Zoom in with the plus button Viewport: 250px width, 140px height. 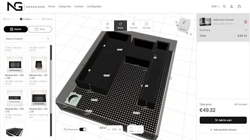[120, 129]
